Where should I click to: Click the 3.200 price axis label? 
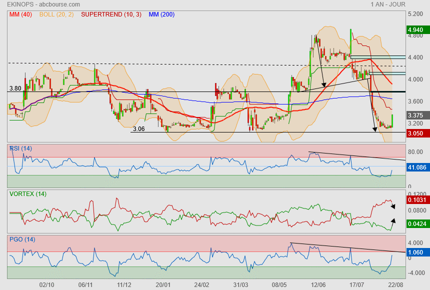click(x=415, y=123)
